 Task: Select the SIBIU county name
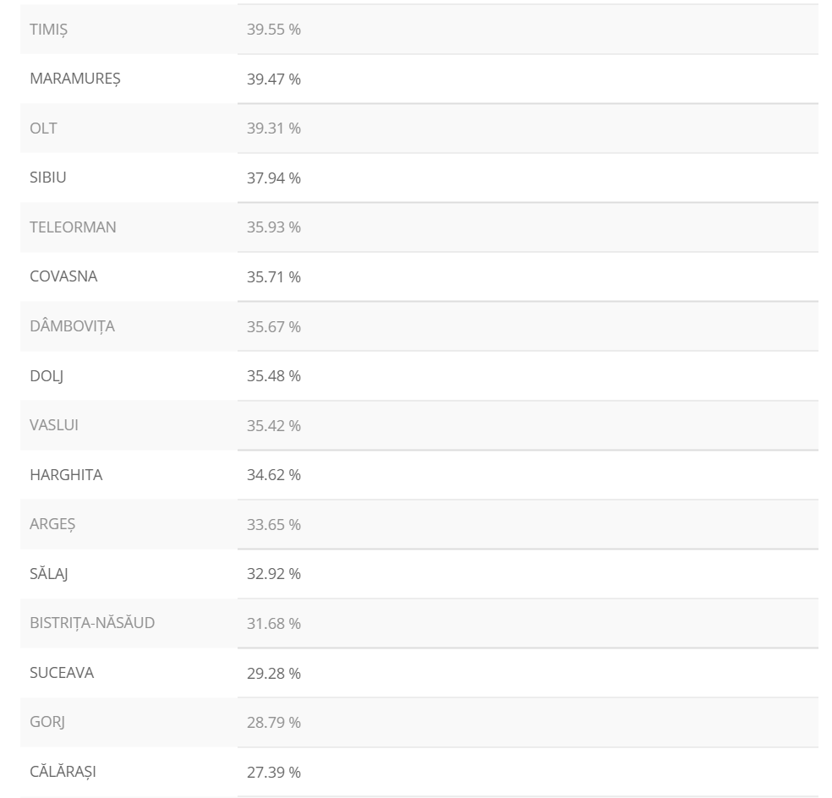48,178
